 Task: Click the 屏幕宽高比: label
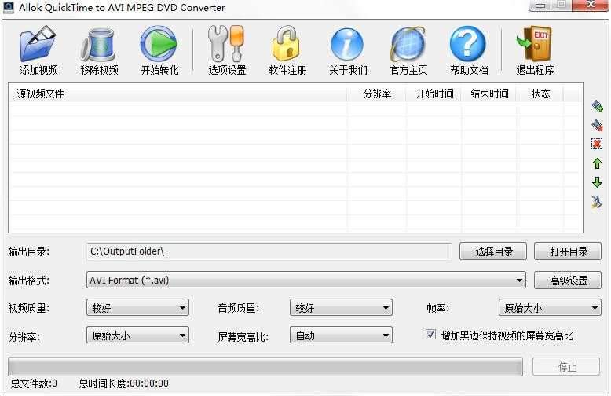(x=243, y=336)
